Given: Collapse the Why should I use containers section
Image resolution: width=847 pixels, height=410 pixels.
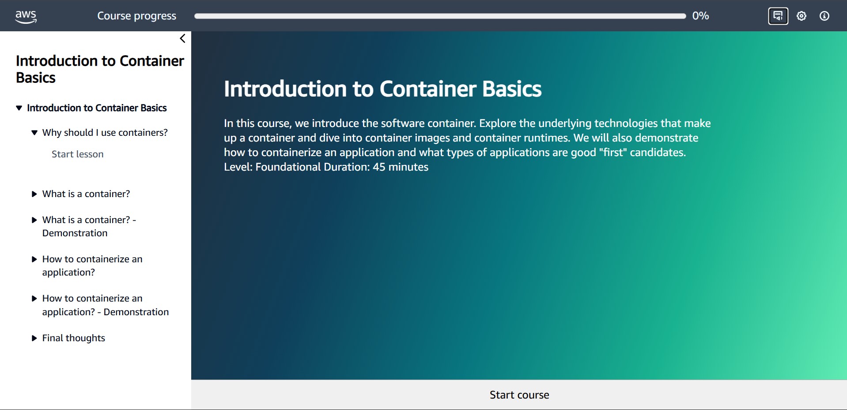Looking at the screenshot, I should [x=34, y=133].
